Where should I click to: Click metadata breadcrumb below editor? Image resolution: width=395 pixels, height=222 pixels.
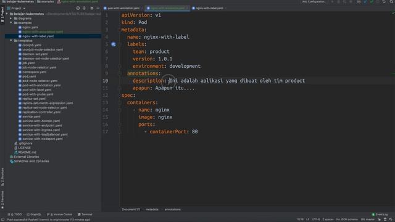pyautogui.click(x=152, y=210)
